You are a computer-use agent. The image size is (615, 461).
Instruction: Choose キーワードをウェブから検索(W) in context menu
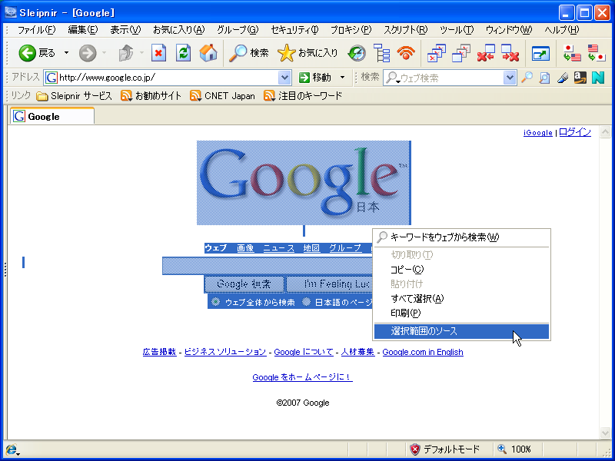coord(461,237)
